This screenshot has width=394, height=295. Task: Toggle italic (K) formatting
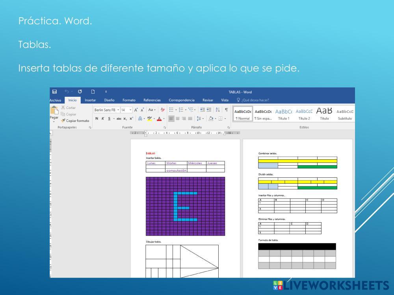click(x=102, y=118)
